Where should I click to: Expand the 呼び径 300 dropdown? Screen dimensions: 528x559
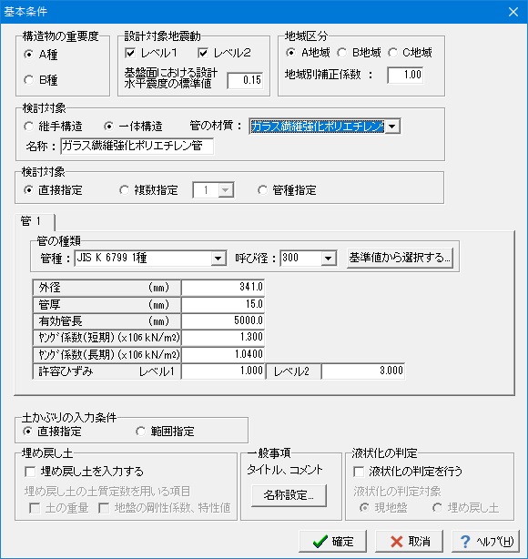(329, 258)
